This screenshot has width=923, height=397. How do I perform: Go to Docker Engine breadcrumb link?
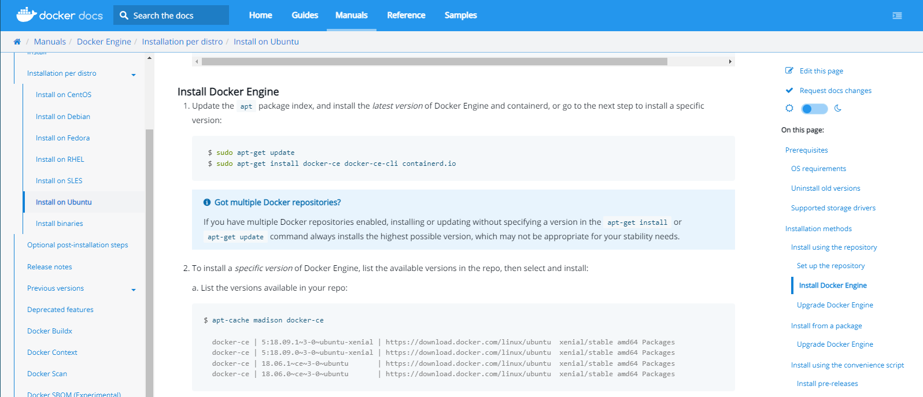104,42
